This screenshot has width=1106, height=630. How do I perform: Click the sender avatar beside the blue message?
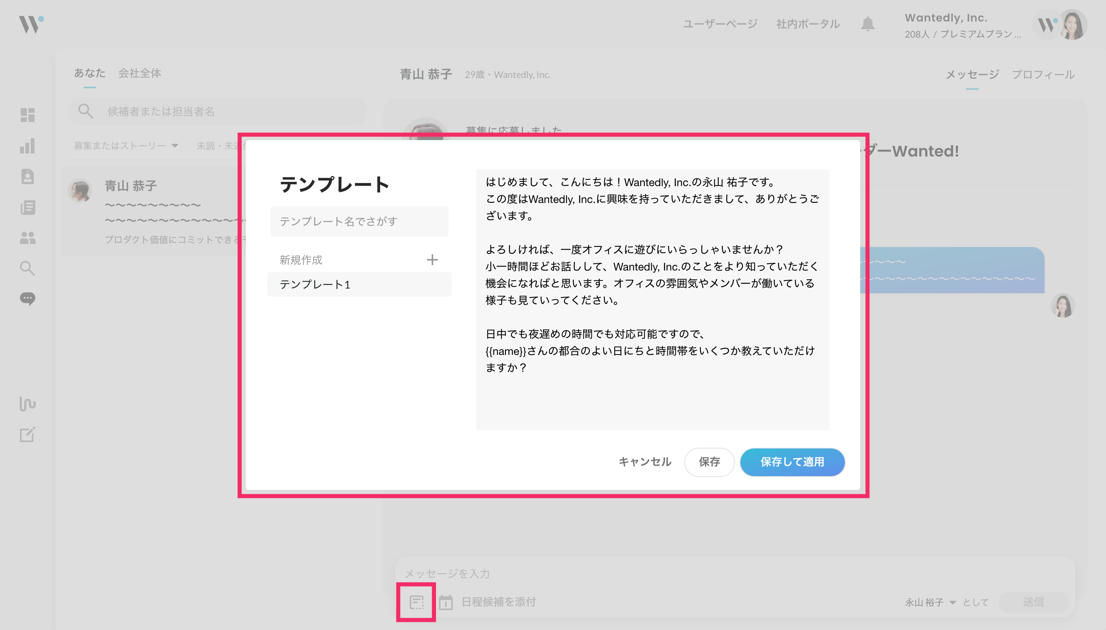pos(1063,305)
